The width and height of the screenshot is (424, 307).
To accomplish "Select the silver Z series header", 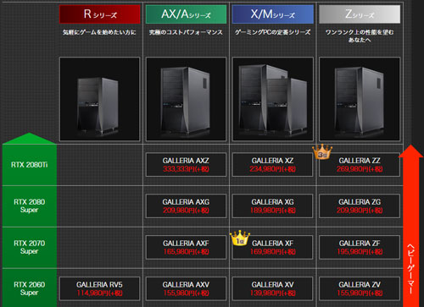I will pos(360,14).
